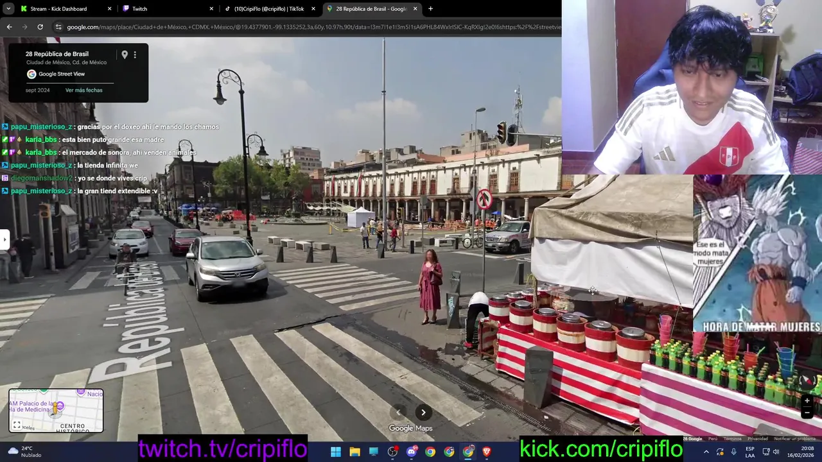This screenshot has height=462, width=822.
Task: Open the Windows Start menu
Action: click(335, 452)
